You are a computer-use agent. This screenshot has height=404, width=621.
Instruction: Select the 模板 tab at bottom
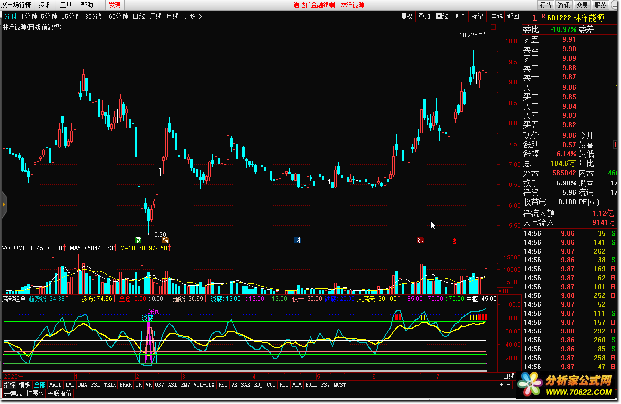click(x=25, y=385)
